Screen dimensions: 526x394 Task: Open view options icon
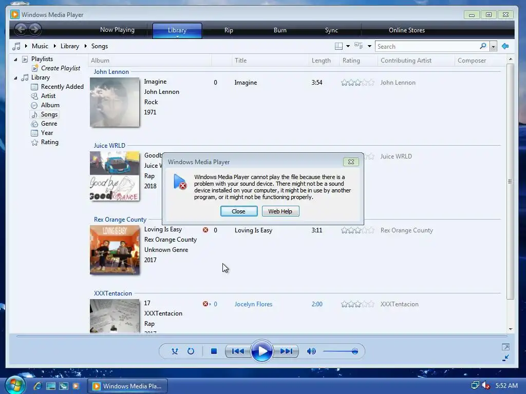point(359,46)
